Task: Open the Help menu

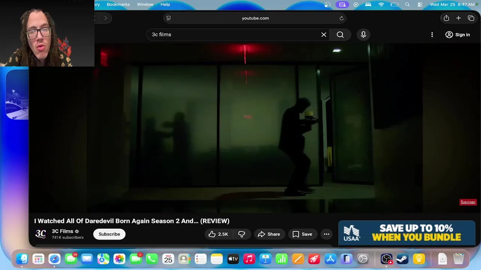Action: pyautogui.click(x=165, y=4)
